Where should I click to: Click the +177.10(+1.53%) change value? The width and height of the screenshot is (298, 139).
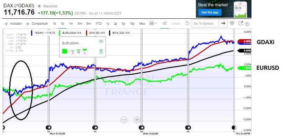(x=55, y=13)
